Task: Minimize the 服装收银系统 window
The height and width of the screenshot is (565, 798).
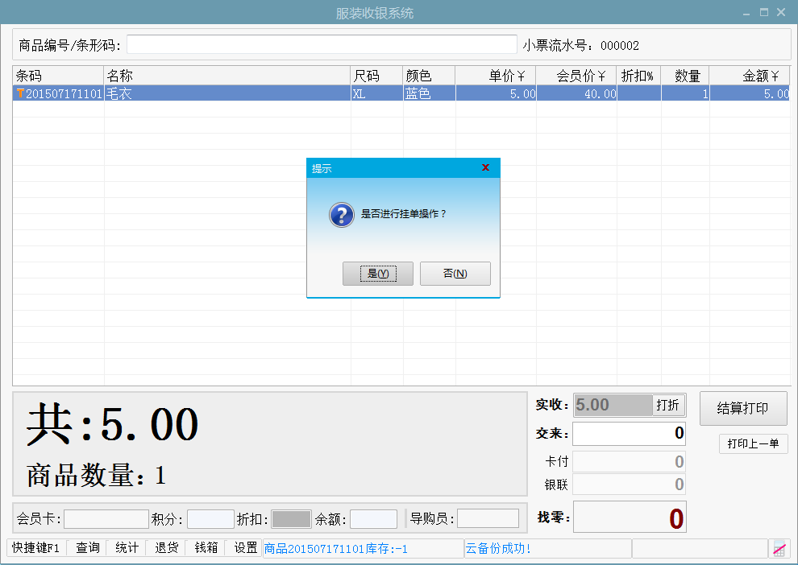Action: point(746,13)
